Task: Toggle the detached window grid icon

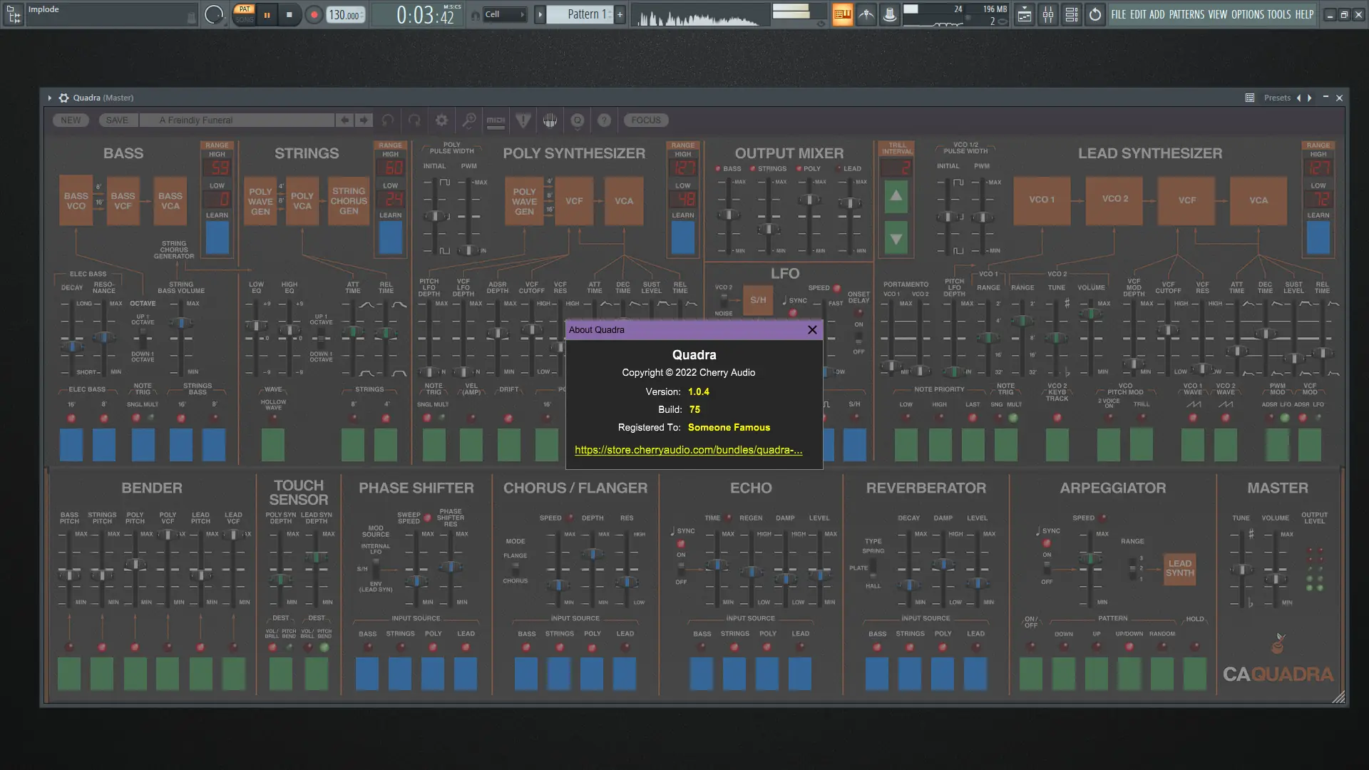Action: [1249, 98]
